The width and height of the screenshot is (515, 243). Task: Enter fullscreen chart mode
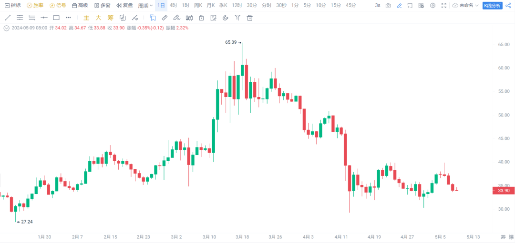coord(444,6)
